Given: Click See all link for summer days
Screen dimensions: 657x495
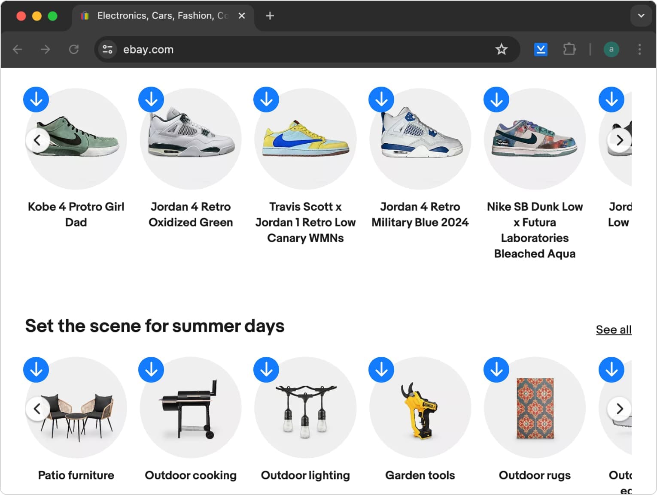Looking at the screenshot, I should tap(613, 329).
